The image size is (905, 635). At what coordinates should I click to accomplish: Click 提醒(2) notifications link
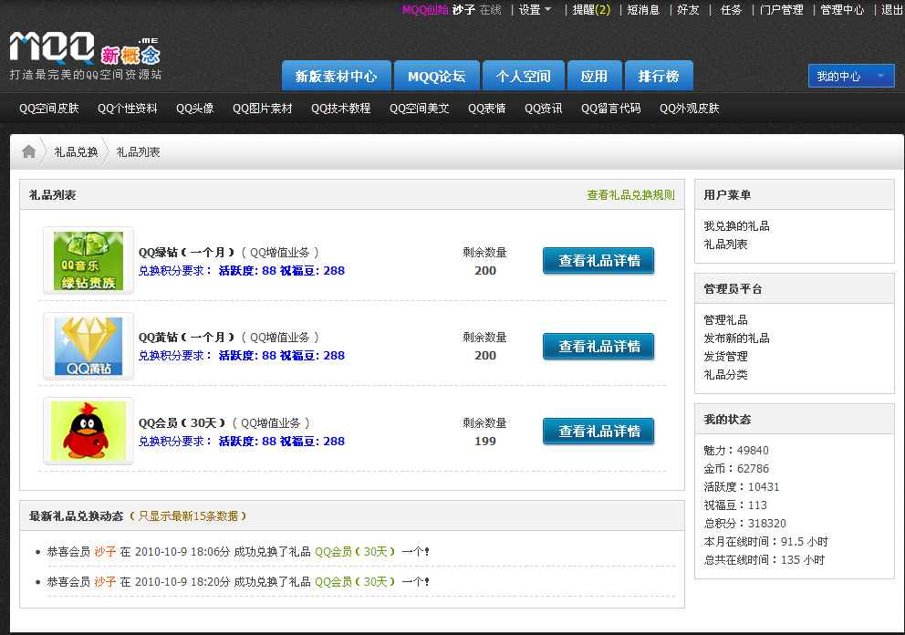pos(591,10)
